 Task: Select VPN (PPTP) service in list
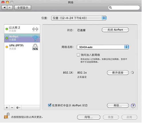pyautogui.click(x=22, y=47)
